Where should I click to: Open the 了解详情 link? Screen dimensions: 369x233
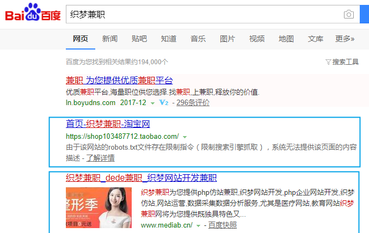pyautogui.click(x=101, y=158)
